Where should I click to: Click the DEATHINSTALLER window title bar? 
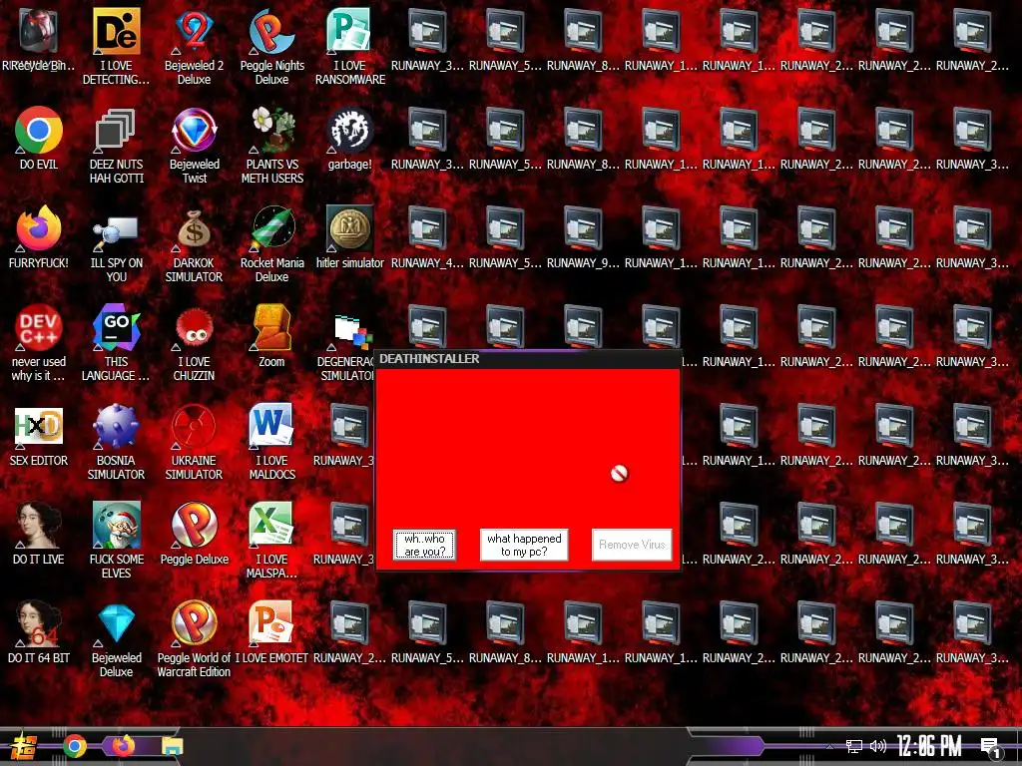[528, 359]
